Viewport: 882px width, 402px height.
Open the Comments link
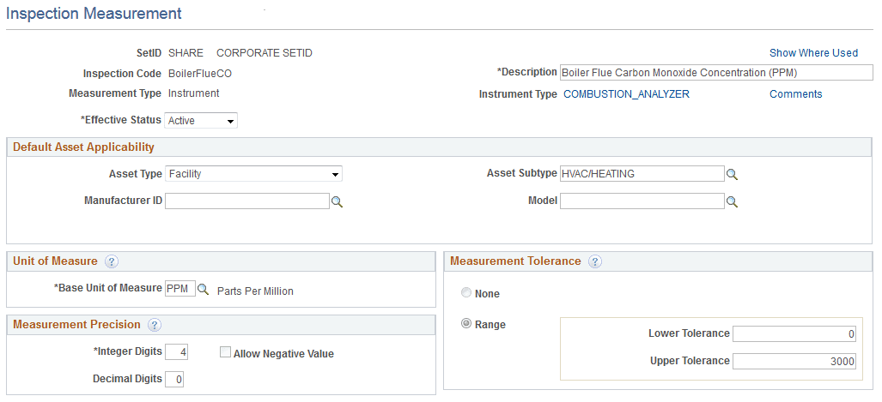795,94
